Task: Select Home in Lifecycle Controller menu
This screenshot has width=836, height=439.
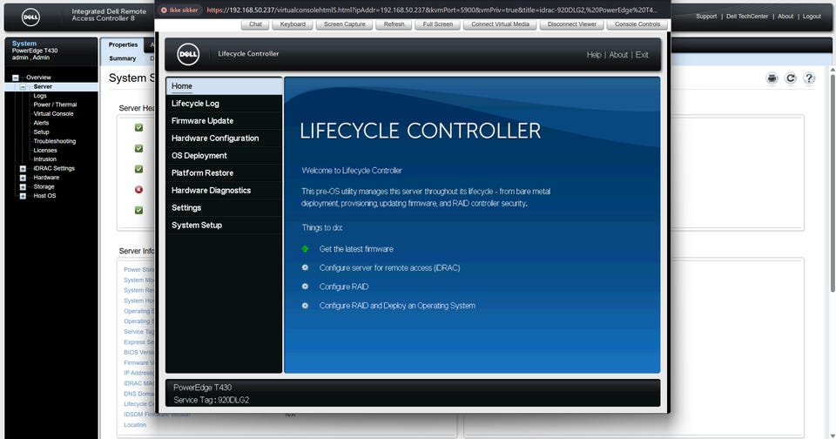Action: (x=224, y=86)
